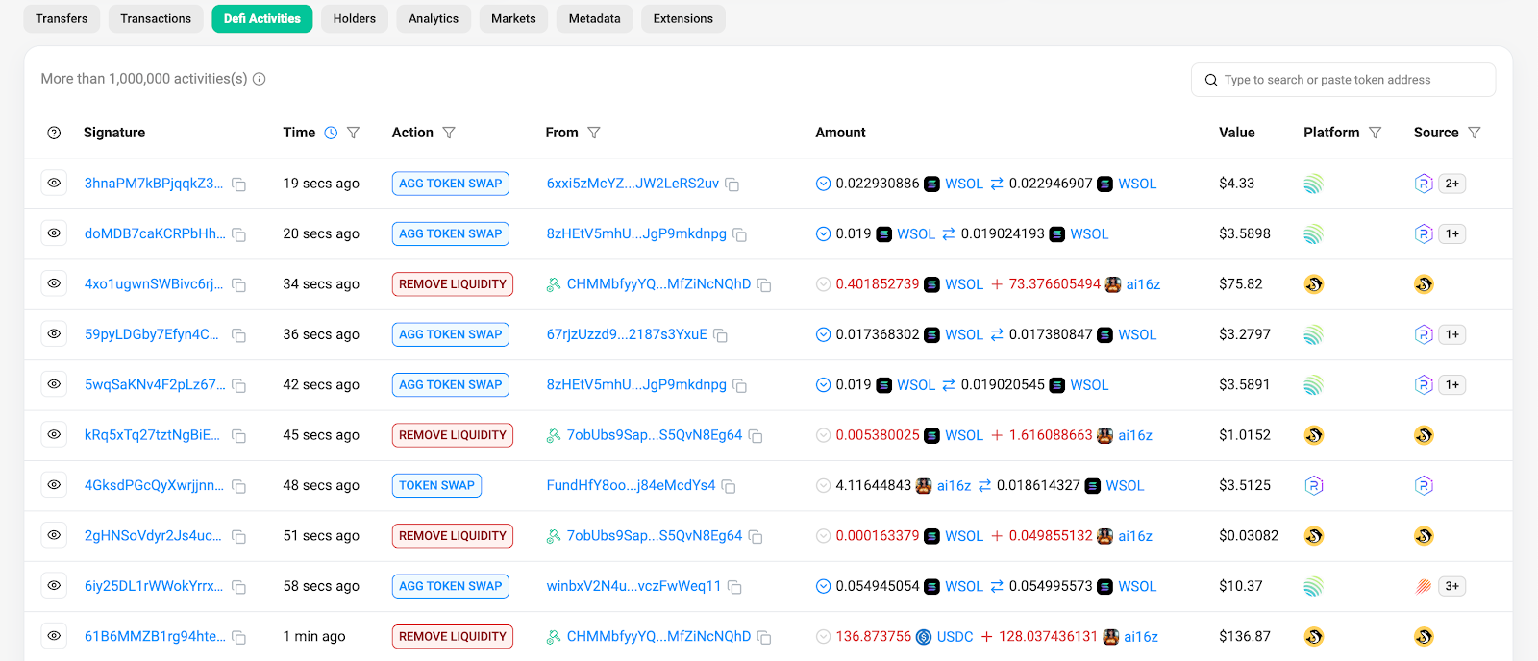The height and width of the screenshot is (661, 1538).
Task: Click AGG TOKEN SWAP badge, 19 secs ago
Action: coord(451,184)
